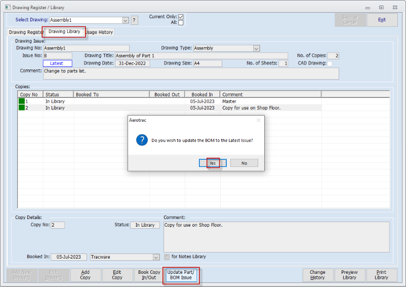
Task: Expand the Select Drawing dropdown
Action: click(x=125, y=20)
